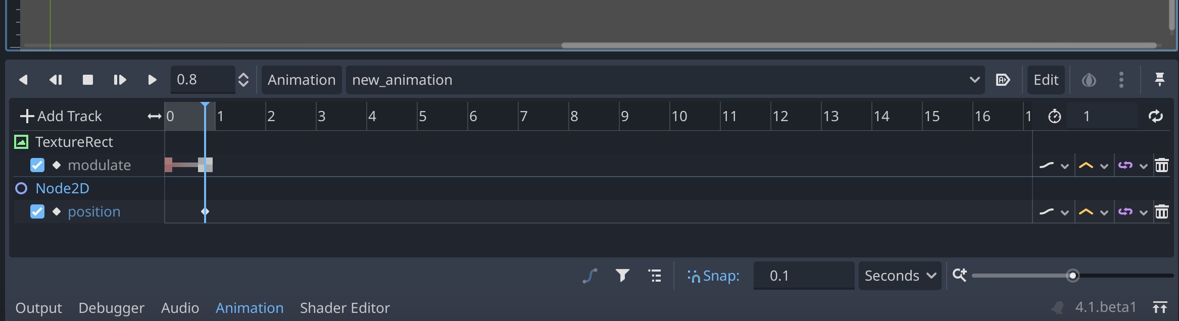Image resolution: width=1179 pixels, height=321 pixels.
Task: Toggle bezier curve editing mode
Action: tap(590, 276)
